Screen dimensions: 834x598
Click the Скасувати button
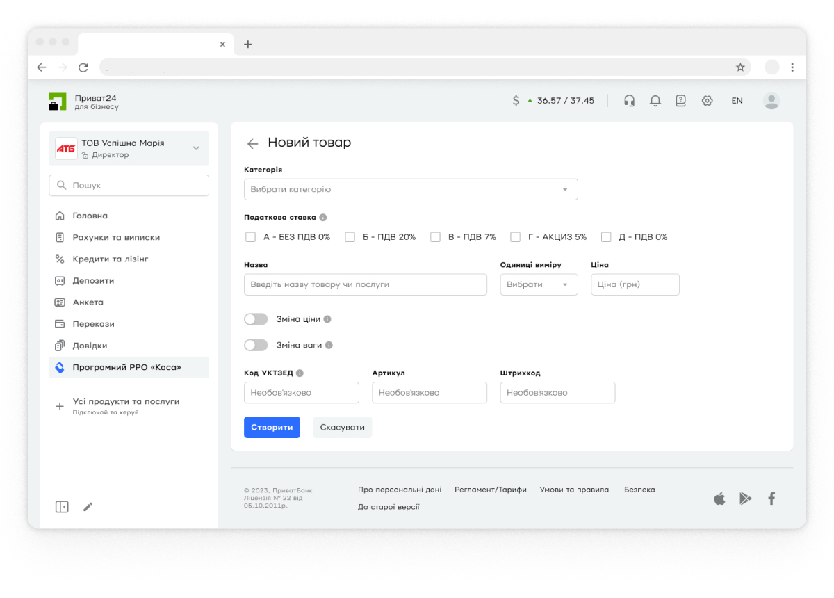[342, 427]
